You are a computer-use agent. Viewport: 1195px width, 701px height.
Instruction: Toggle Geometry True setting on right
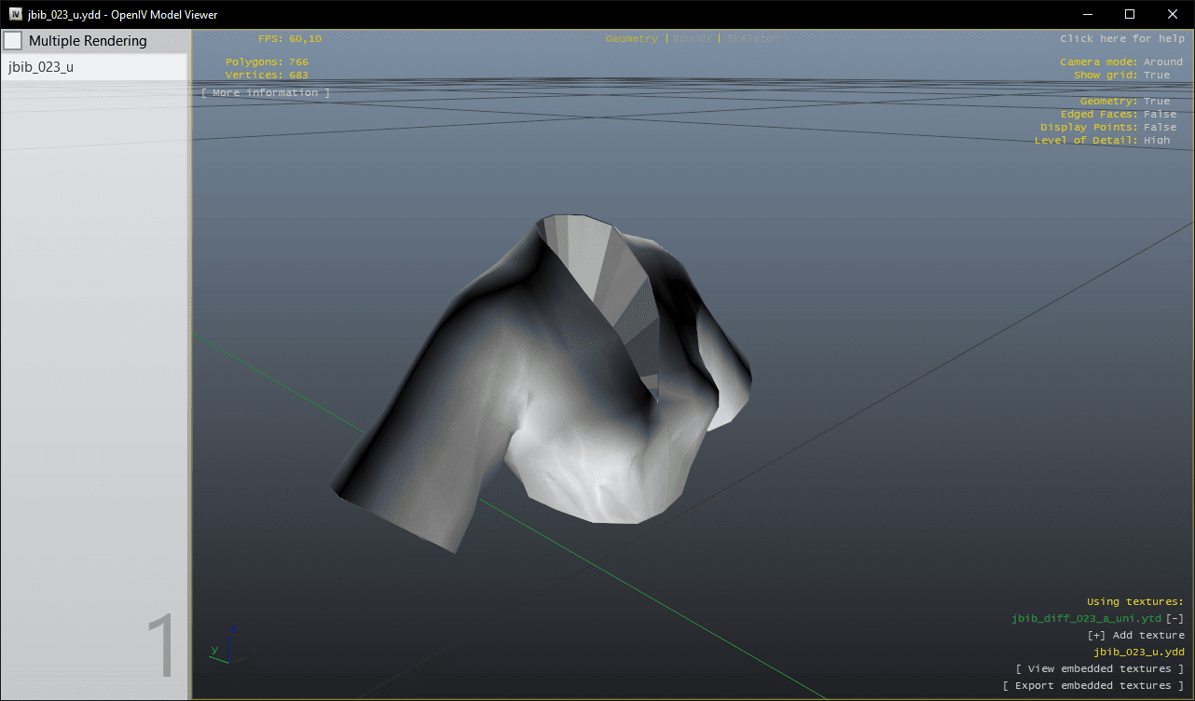point(1156,102)
